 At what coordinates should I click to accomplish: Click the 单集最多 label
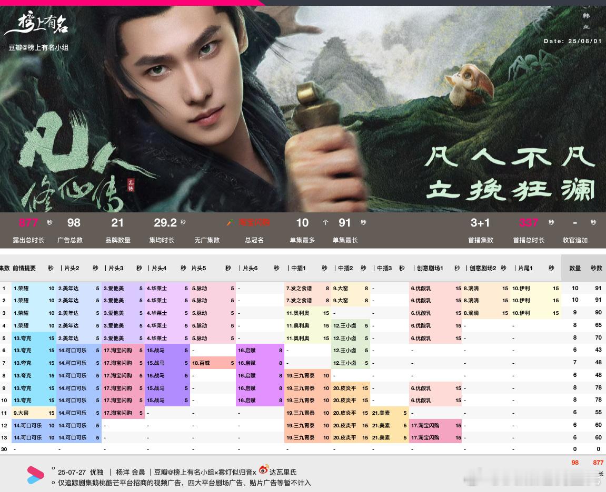(302, 240)
